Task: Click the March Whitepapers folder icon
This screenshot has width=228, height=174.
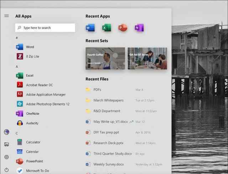Action: [x=88, y=100]
